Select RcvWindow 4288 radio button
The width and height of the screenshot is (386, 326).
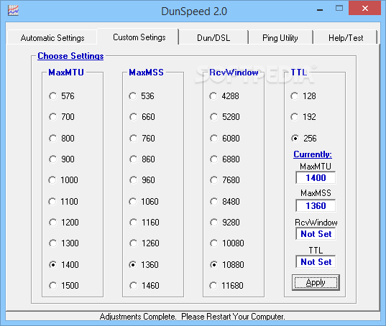pyautogui.click(x=224, y=96)
